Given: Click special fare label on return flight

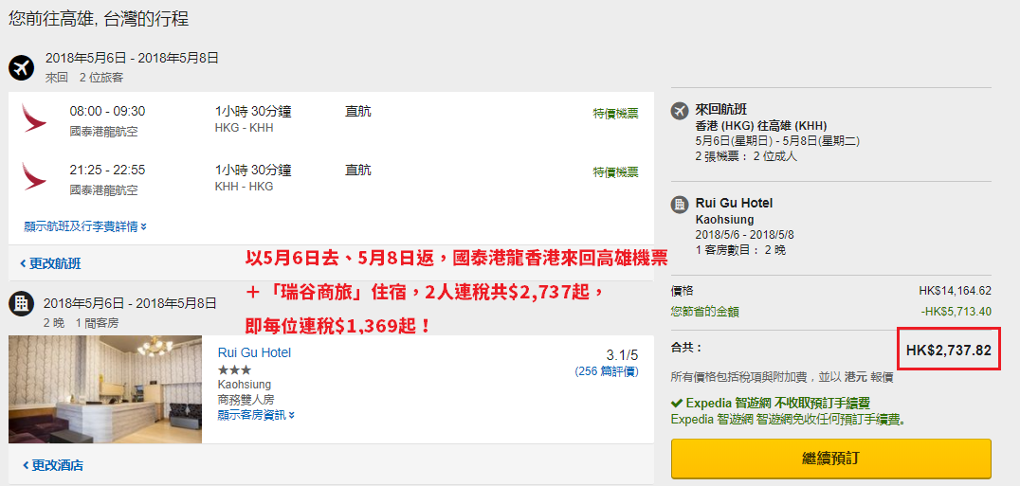Looking at the screenshot, I should click(615, 171).
